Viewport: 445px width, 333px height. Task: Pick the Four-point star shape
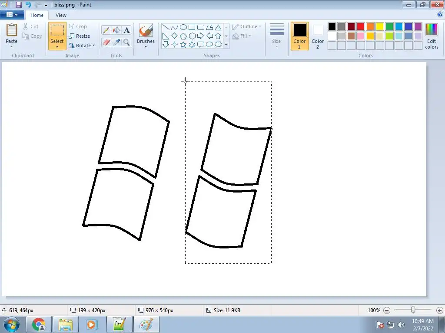pos(175,45)
